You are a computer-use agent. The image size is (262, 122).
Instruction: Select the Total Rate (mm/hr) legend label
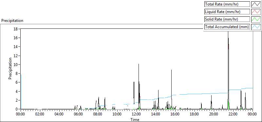pos(227,4)
